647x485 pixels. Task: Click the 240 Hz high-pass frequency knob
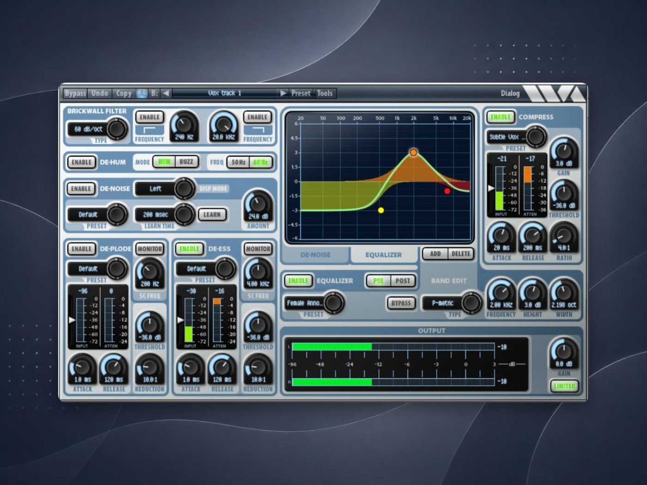(x=184, y=126)
